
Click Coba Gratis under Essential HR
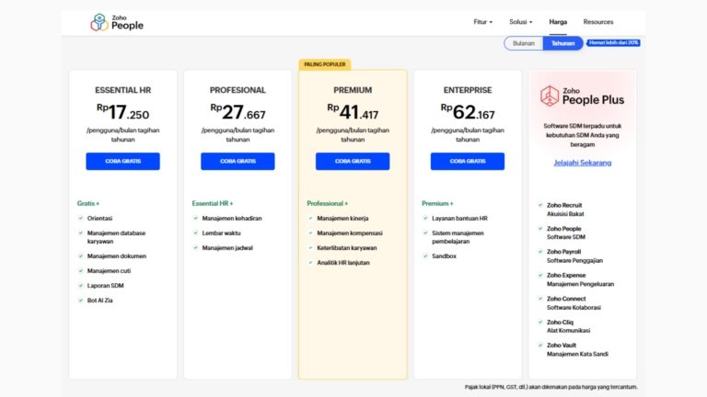[x=122, y=161]
